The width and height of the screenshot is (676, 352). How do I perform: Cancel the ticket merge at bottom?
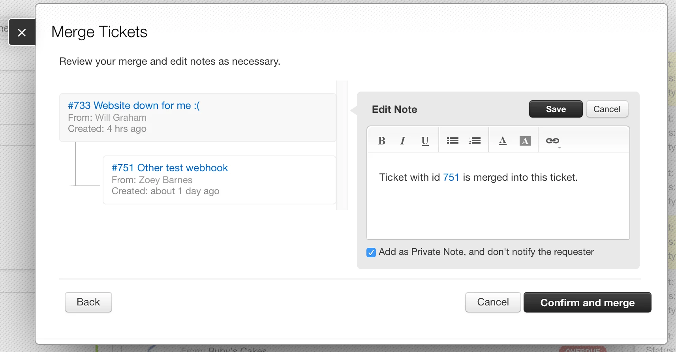pyautogui.click(x=493, y=302)
